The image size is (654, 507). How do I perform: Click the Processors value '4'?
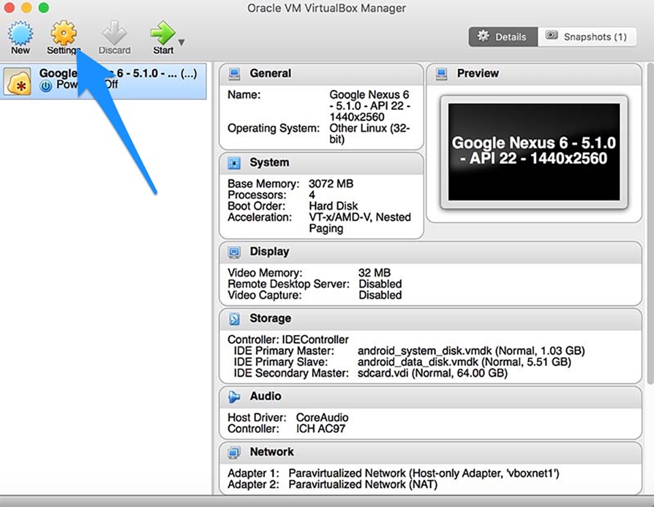pos(312,195)
